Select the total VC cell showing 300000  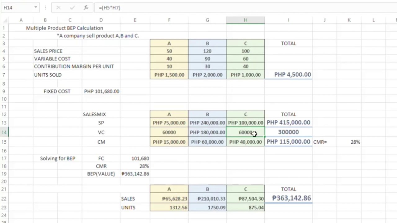288,132
